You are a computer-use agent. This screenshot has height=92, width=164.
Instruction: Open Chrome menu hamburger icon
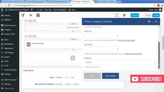click(x=162, y=5)
